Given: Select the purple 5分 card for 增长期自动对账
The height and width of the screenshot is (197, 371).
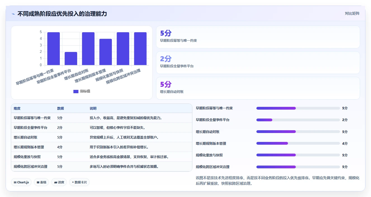Looking at the screenshot, I should click(x=258, y=88).
